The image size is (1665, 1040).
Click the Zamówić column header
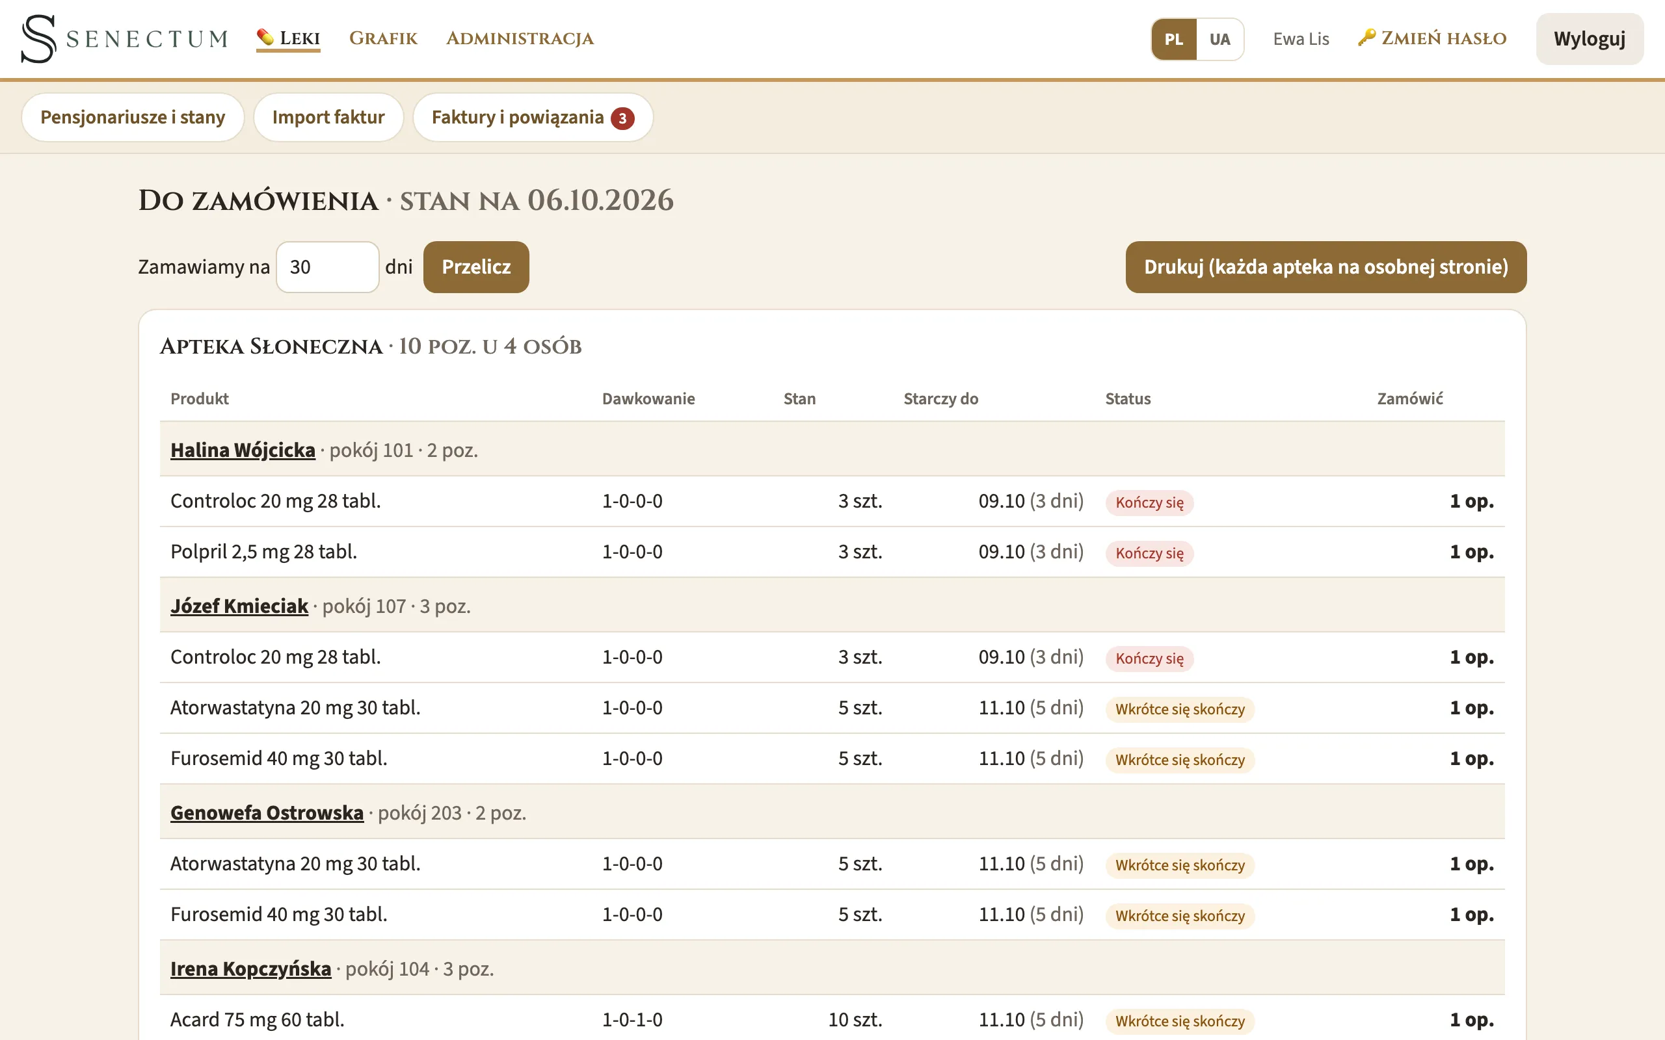point(1410,399)
